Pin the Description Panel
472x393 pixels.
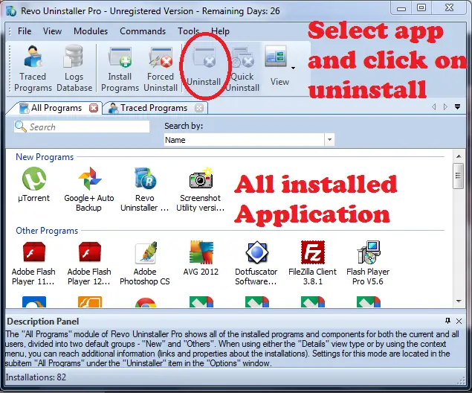(x=448, y=321)
